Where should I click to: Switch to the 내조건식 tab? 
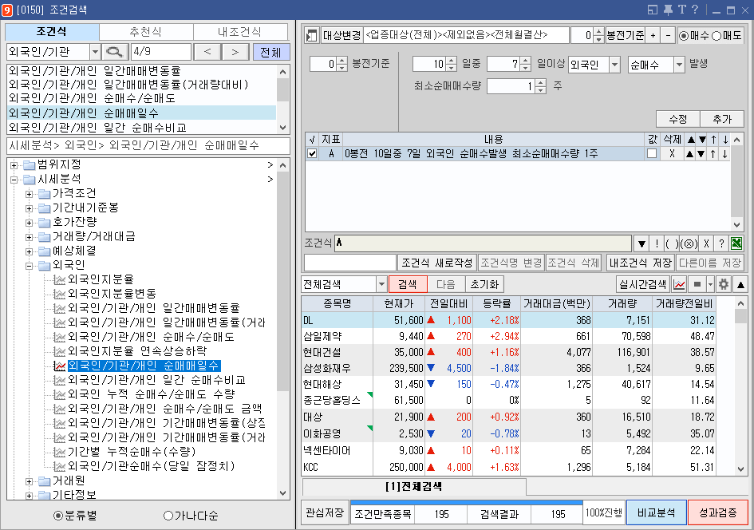(x=239, y=32)
